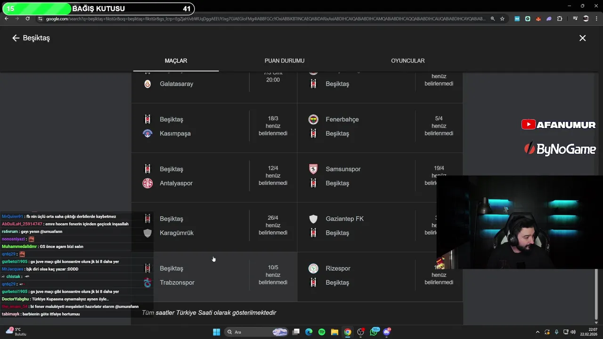The width and height of the screenshot is (603, 339).
Task: Open Chrome's three-dot menu
Action: coord(596,19)
